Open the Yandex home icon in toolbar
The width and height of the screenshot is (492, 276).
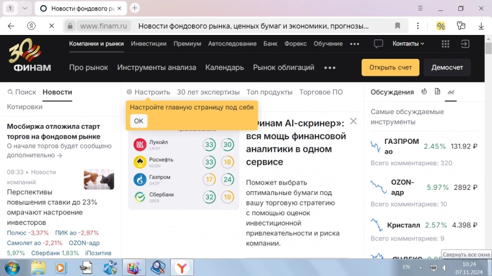pyautogui.click(x=31, y=26)
